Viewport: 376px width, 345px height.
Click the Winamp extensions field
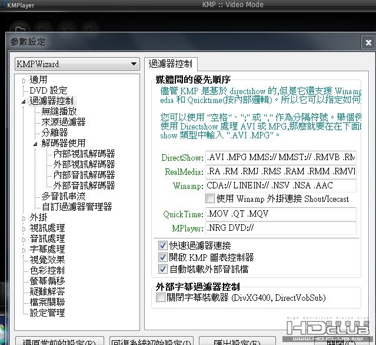pyautogui.click(x=281, y=185)
